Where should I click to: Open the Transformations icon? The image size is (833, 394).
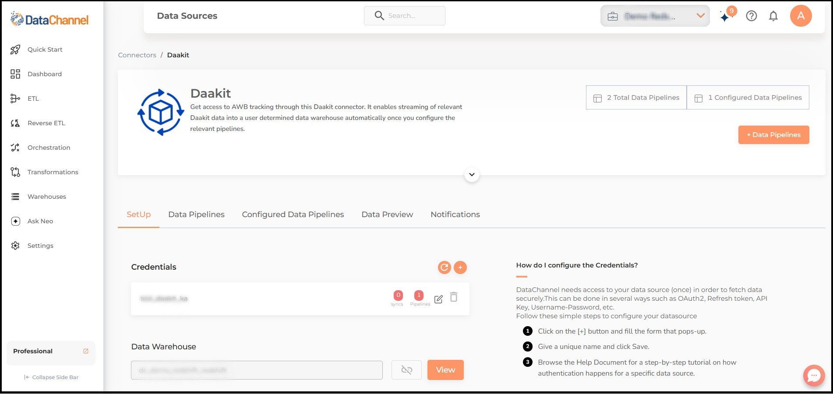pyautogui.click(x=15, y=172)
